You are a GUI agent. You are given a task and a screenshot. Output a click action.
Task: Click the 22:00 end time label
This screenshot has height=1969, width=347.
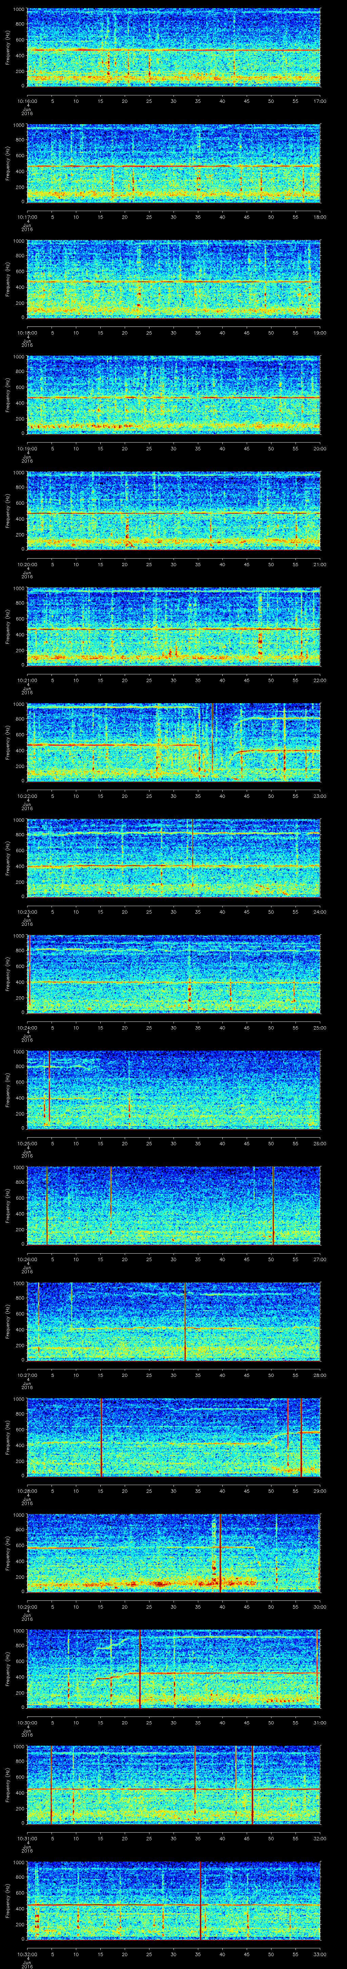tap(320, 680)
